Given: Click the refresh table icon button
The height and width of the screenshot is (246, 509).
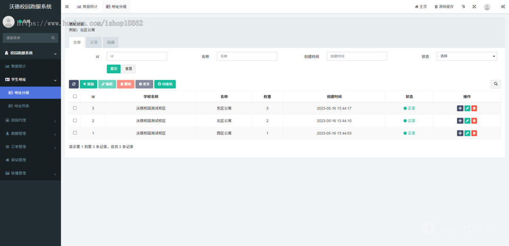Looking at the screenshot, I should tap(73, 84).
